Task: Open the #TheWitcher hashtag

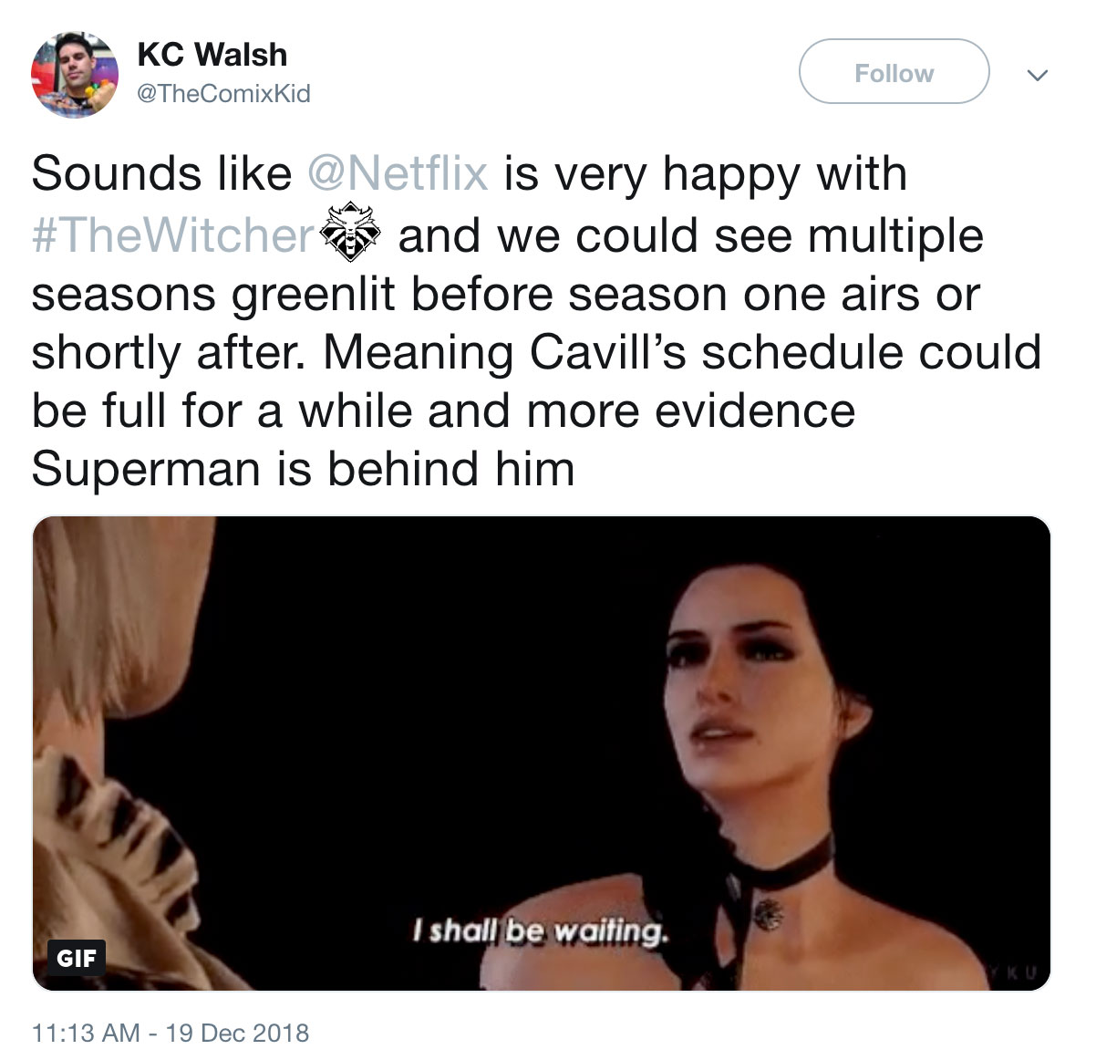Action: pos(173,235)
